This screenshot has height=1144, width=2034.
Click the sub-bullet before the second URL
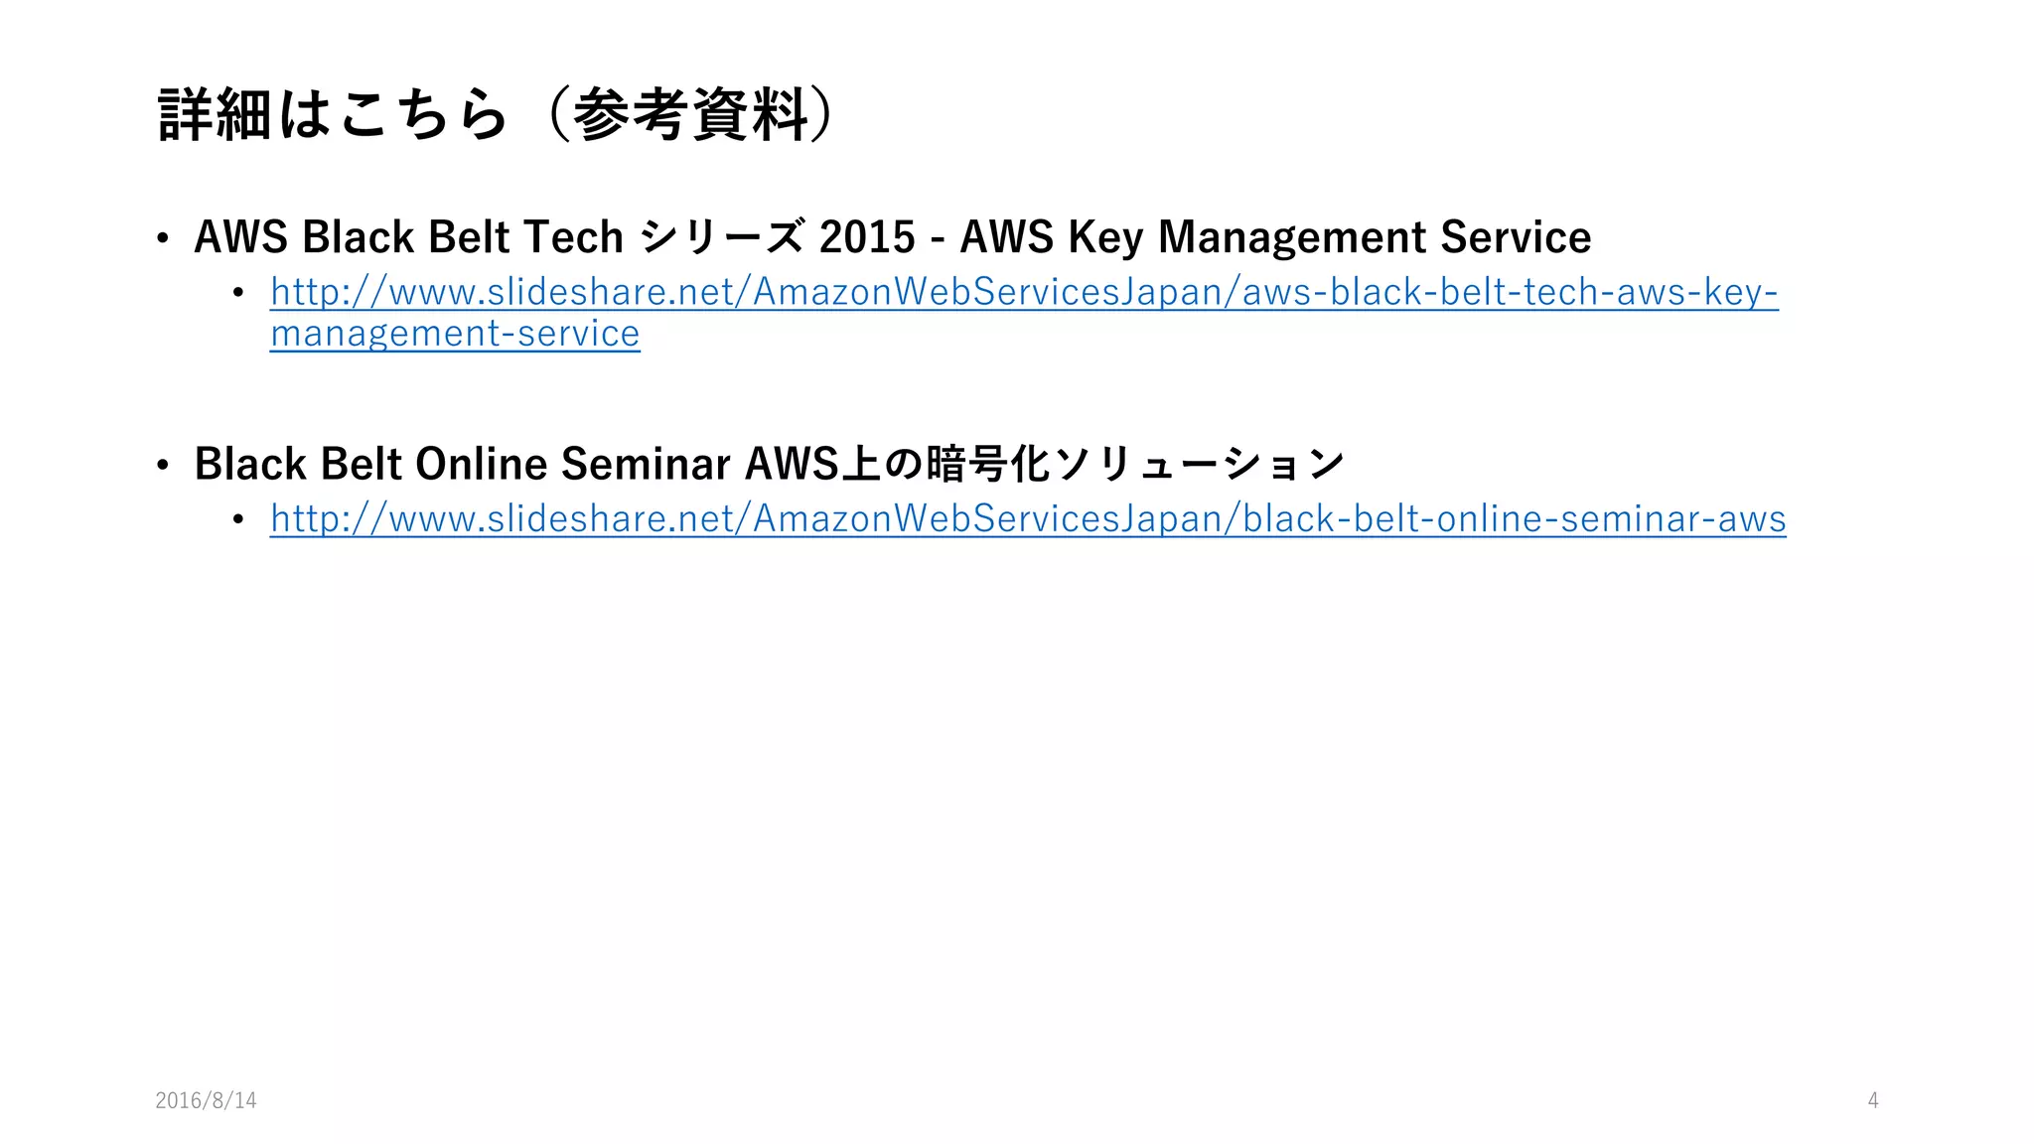click(x=238, y=519)
